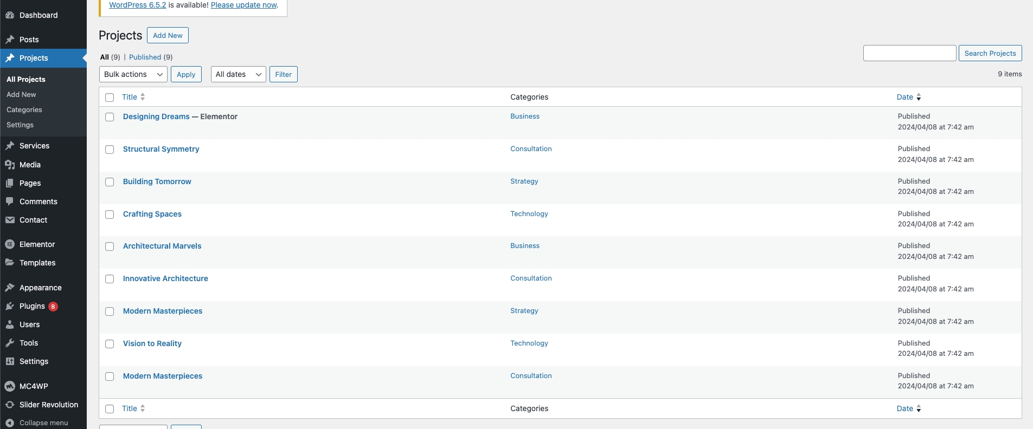
Task: Show only Published projects
Action: [x=145, y=57]
